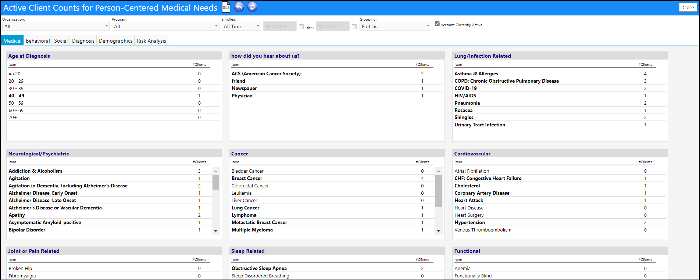Screen dimensions: 700x280
Task: Click the Leukemia row
Action: [x=332, y=193]
